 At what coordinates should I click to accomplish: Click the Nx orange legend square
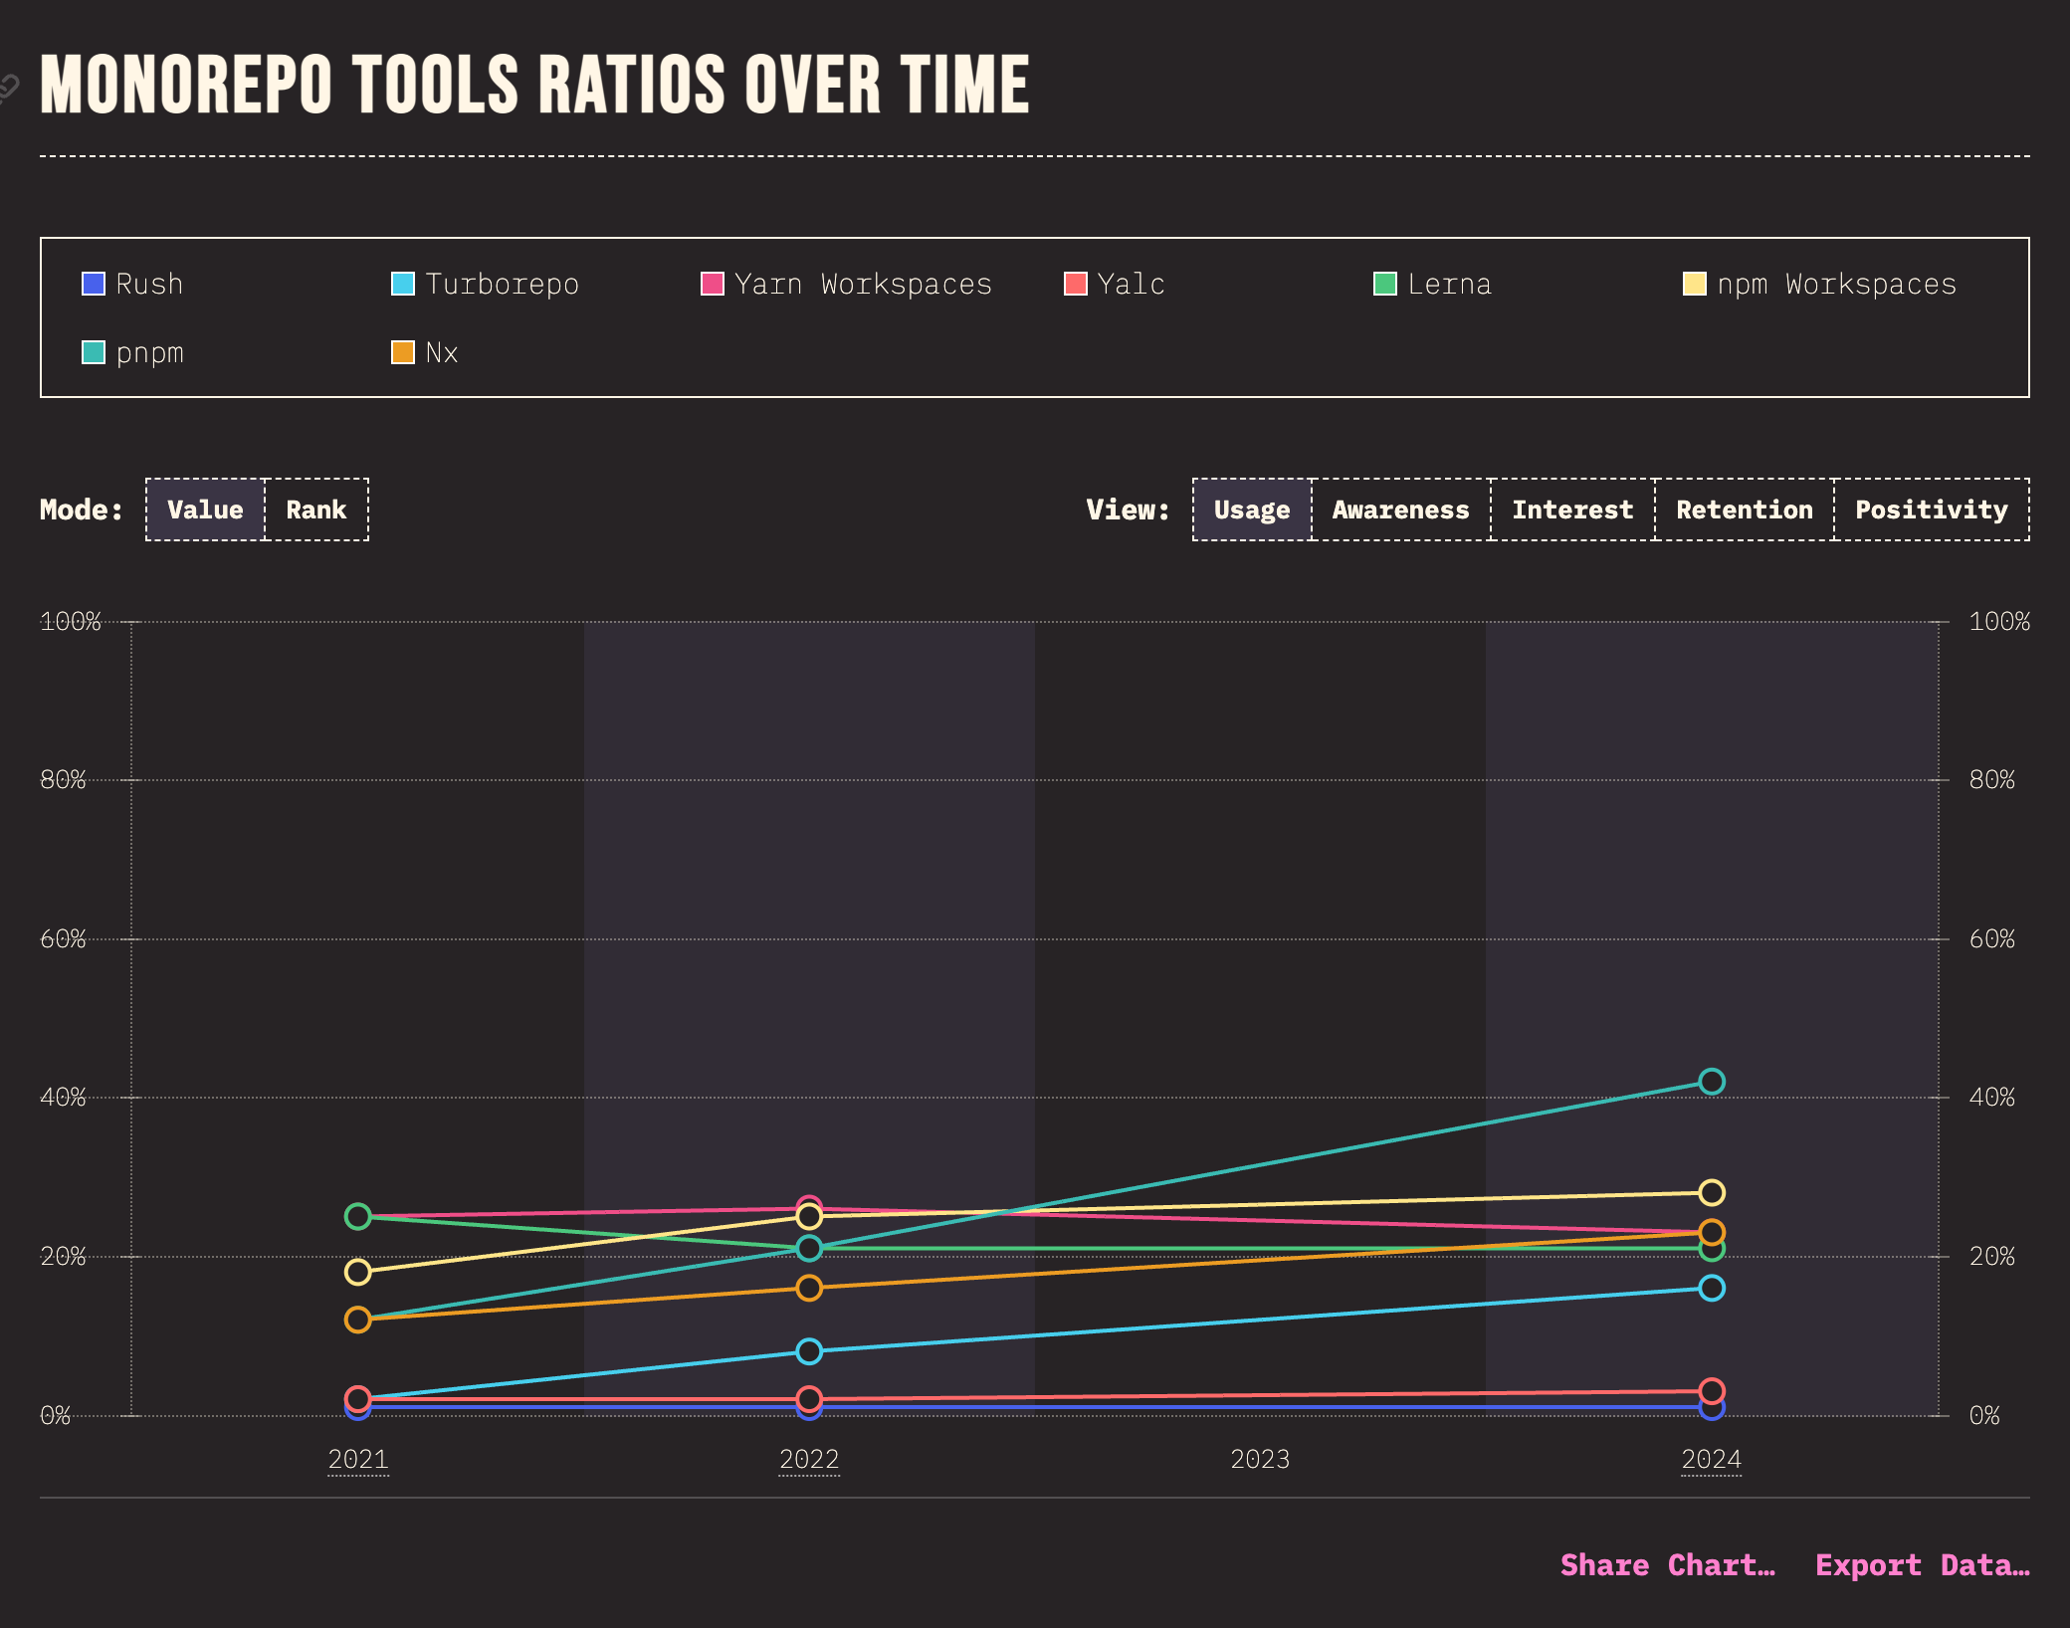[403, 353]
